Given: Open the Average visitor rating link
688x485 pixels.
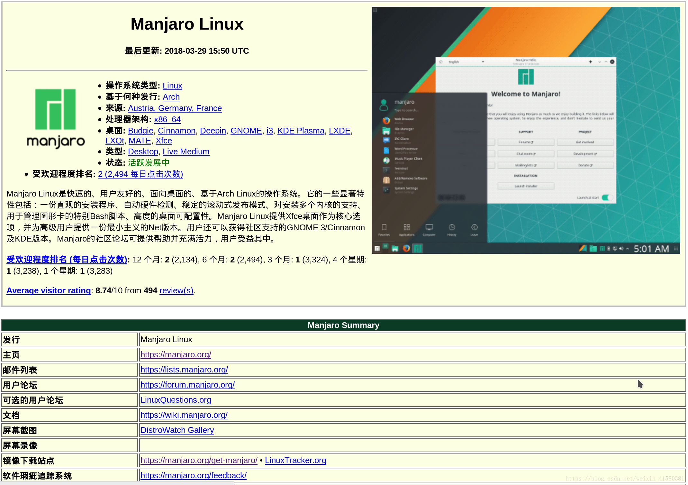Looking at the screenshot, I should (x=49, y=290).
